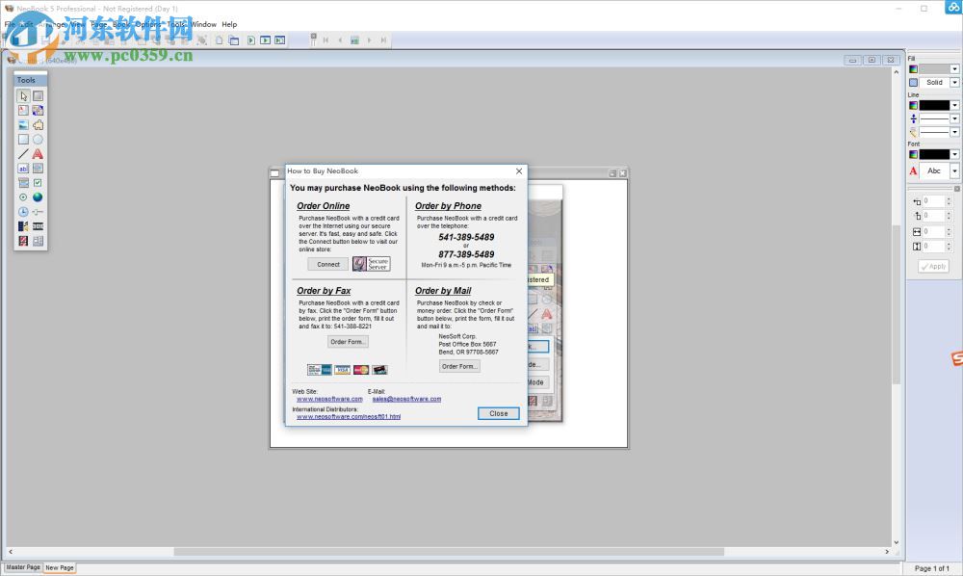
Task: Select the Check Box tool in Tools
Action: [x=39, y=183]
